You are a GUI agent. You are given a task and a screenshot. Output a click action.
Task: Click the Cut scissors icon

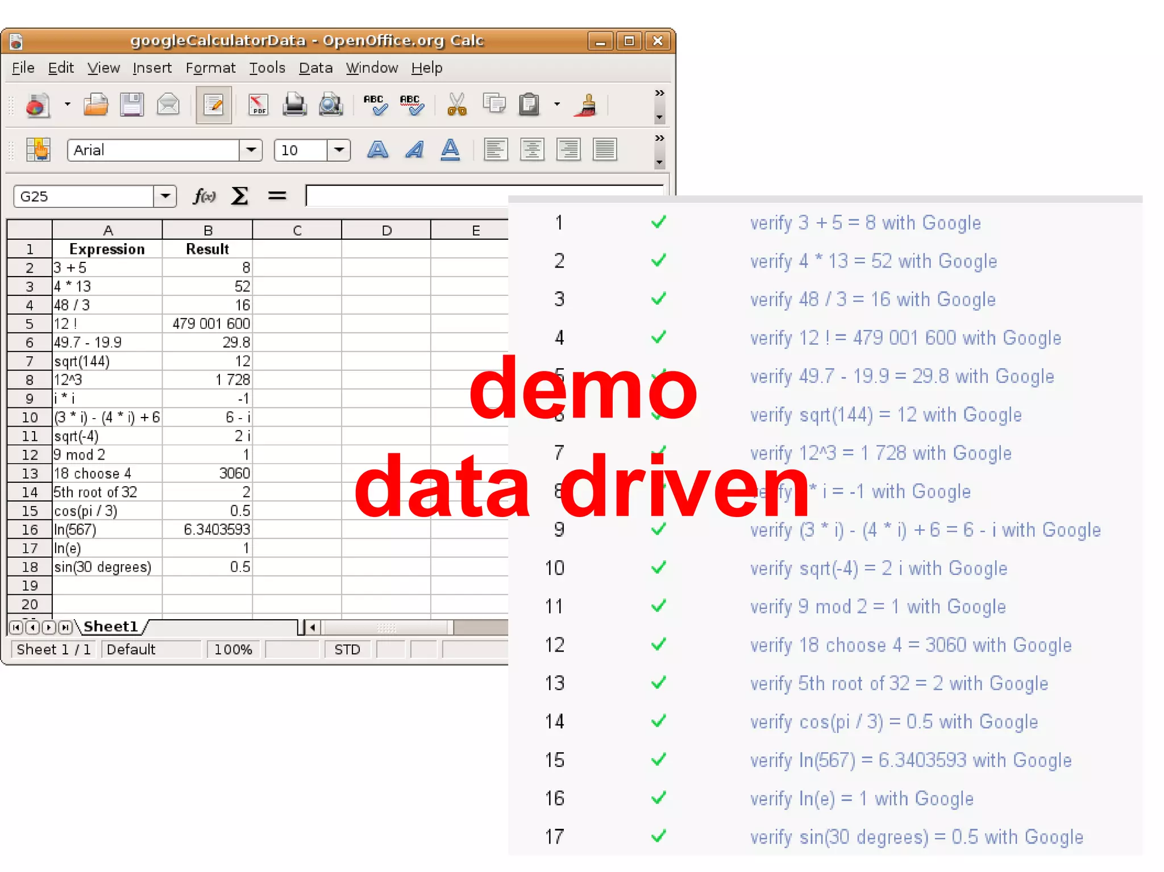[456, 105]
